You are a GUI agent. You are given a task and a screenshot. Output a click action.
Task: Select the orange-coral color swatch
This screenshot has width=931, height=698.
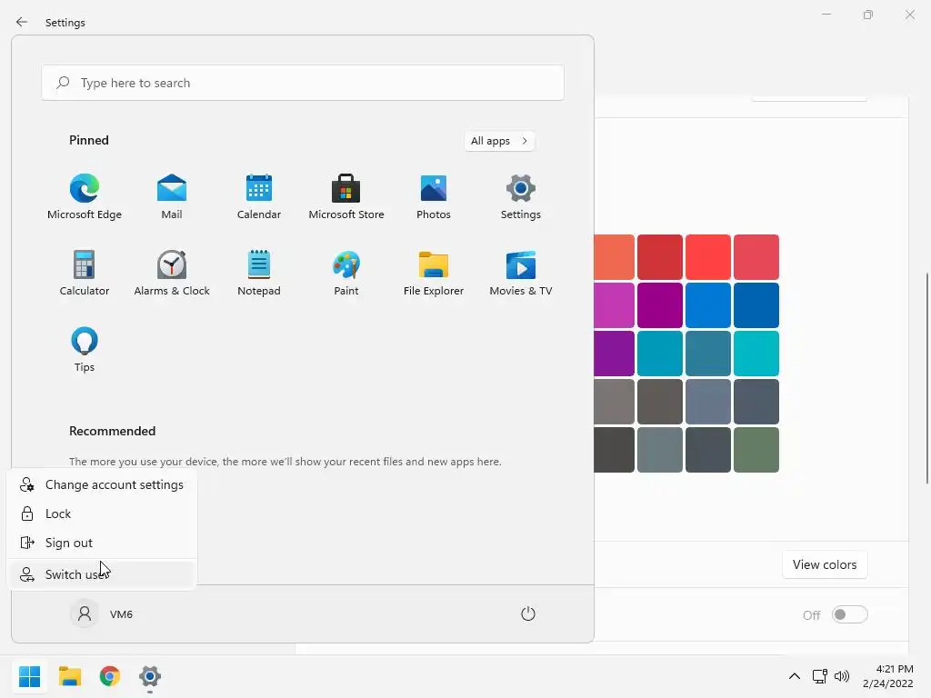614,257
